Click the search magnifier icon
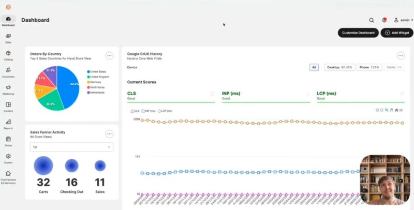This screenshot has height=210, width=414. (x=372, y=20)
